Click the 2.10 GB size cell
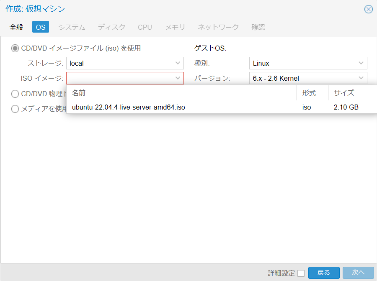Image resolution: width=377 pixels, height=281 pixels. [x=346, y=107]
